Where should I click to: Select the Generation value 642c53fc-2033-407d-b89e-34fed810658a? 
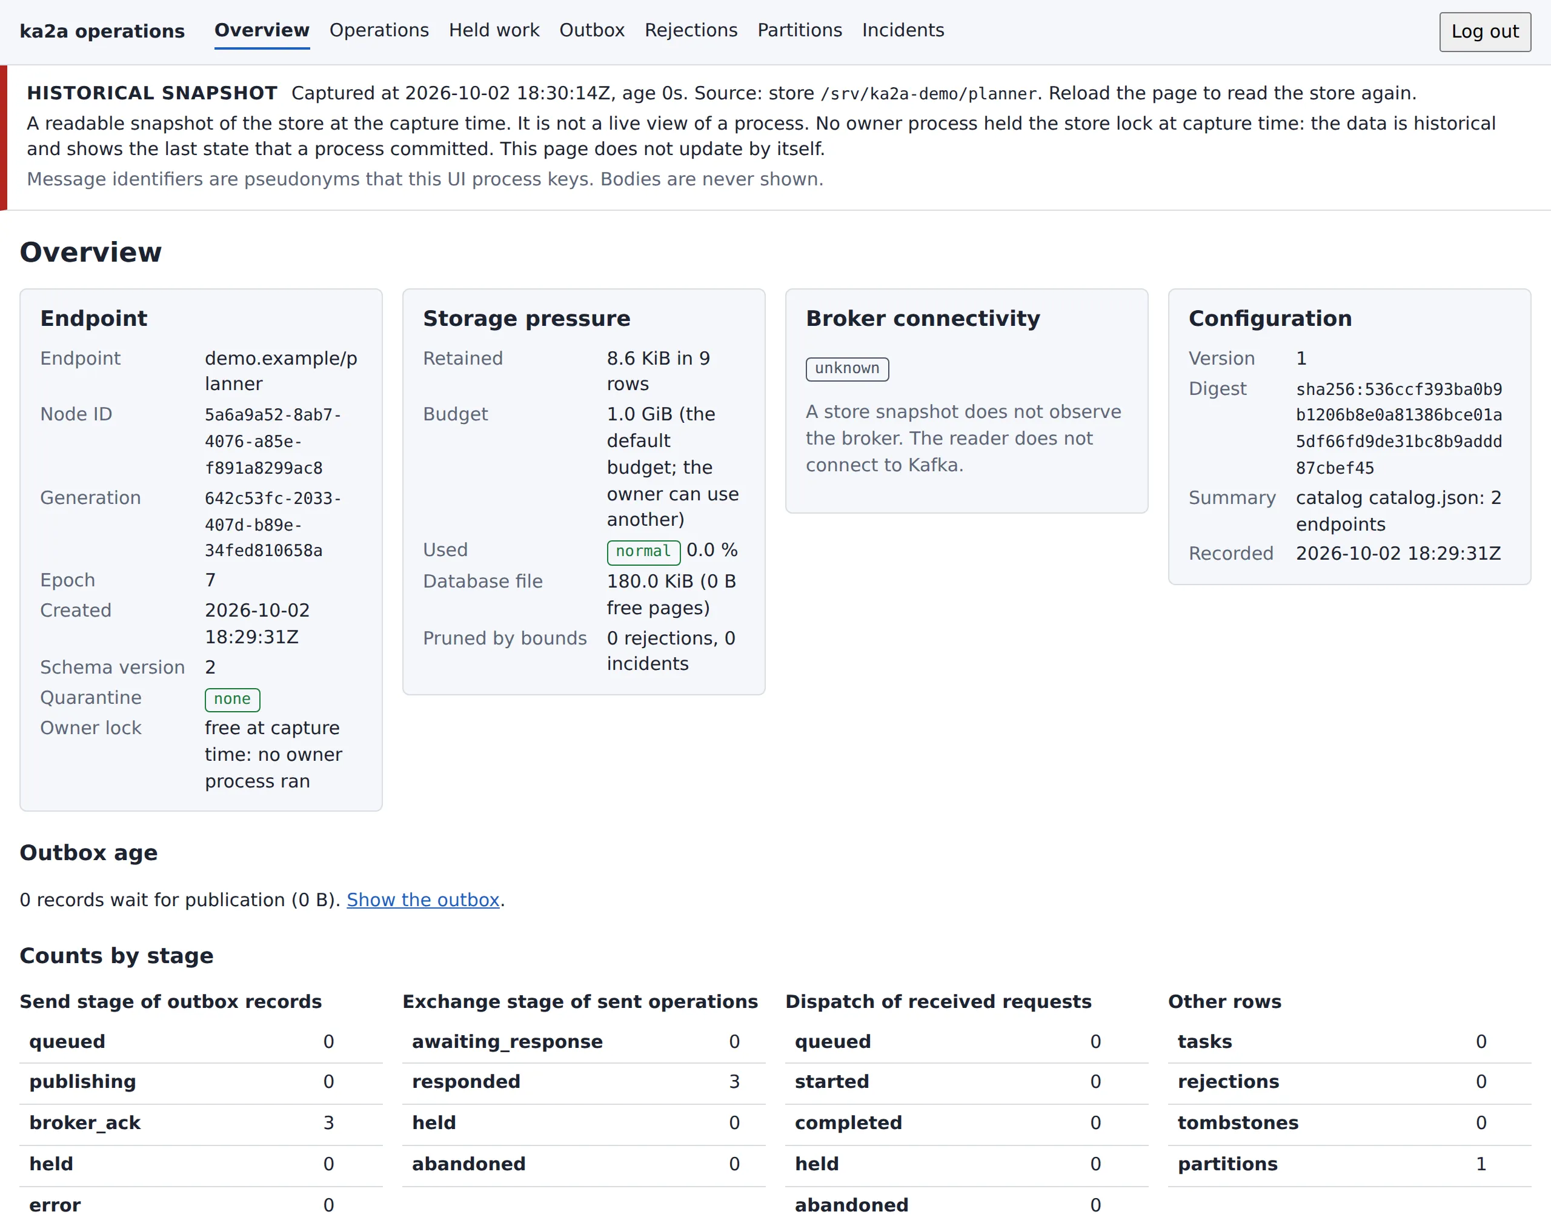point(273,524)
